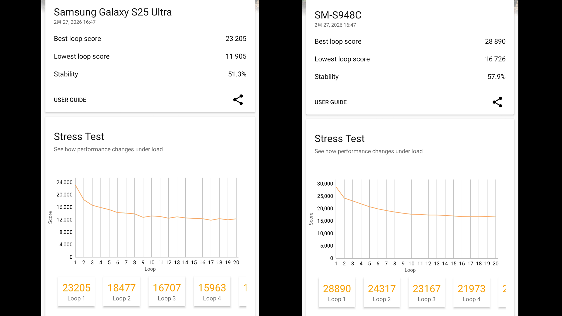Click loop 1 peak on left stress chart
Screen dimensions: 562x316
click(x=76, y=185)
